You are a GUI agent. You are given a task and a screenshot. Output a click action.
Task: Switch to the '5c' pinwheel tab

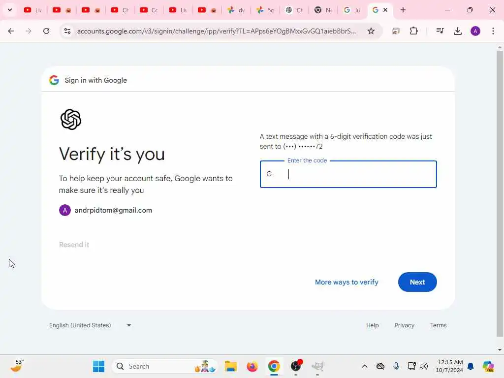pyautogui.click(x=265, y=10)
